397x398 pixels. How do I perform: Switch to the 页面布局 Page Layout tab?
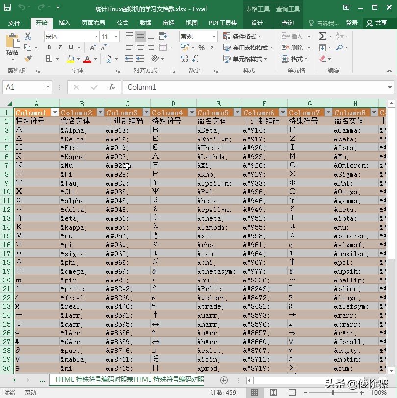93,23
